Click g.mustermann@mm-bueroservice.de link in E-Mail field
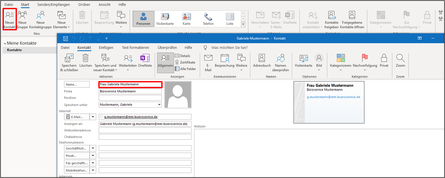The image size is (445, 178). point(131,117)
